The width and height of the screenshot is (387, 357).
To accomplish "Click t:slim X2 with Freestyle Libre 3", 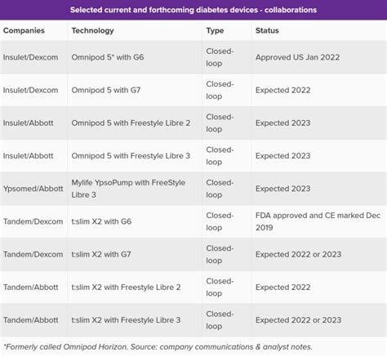I will pos(126,320).
